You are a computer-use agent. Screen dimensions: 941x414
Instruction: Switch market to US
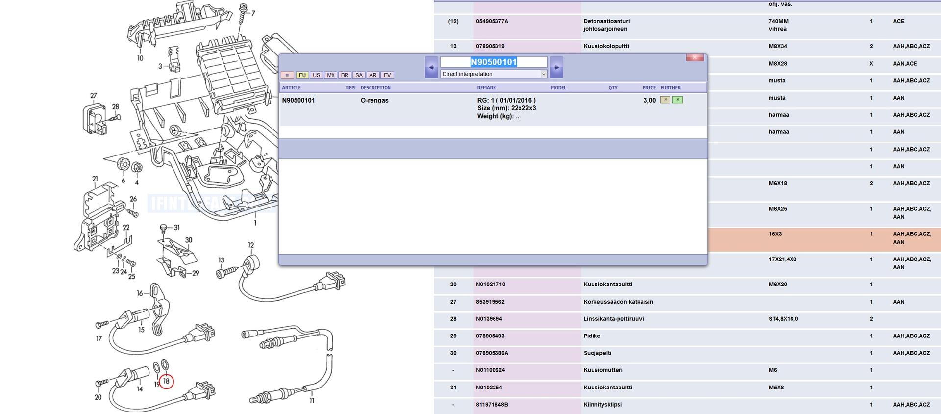click(x=317, y=75)
